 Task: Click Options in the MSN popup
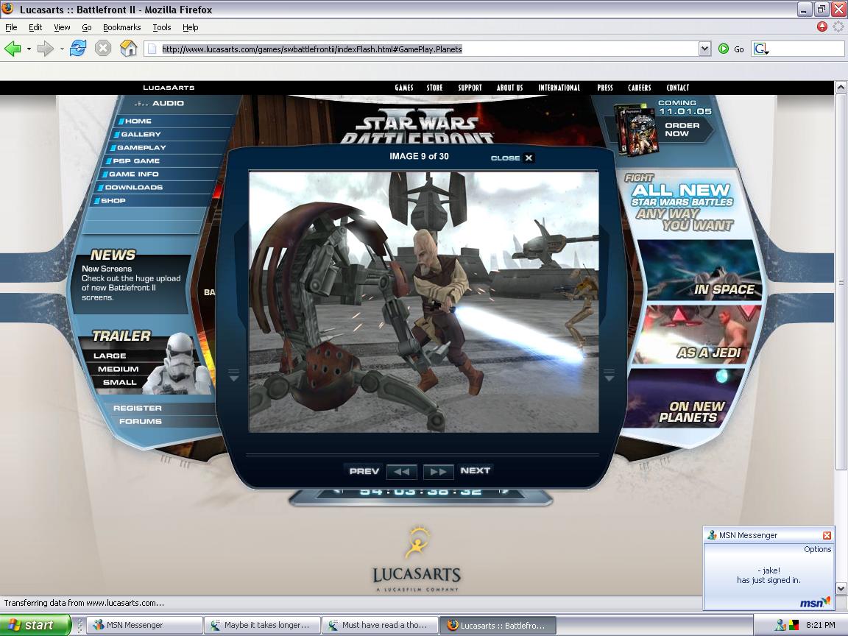tap(817, 549)
